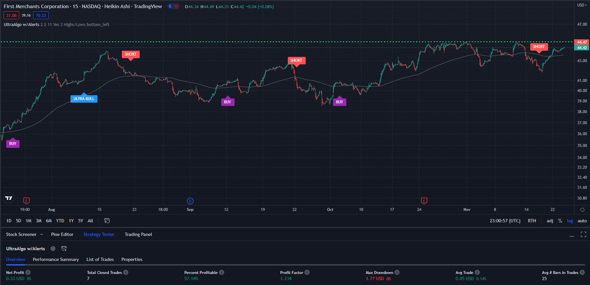The width and height of the screenshot is (590, 285).
Task: Set chart range to 6M
Action: (49, 221)
